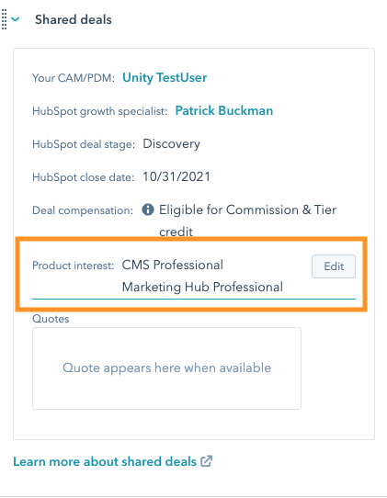387x498 pixels.
Task: Collapse the Shared deals section chevron
Action: tap(16, 19)
